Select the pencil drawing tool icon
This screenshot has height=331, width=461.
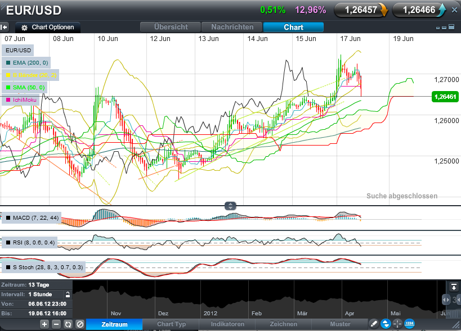[x=374, y=324]
